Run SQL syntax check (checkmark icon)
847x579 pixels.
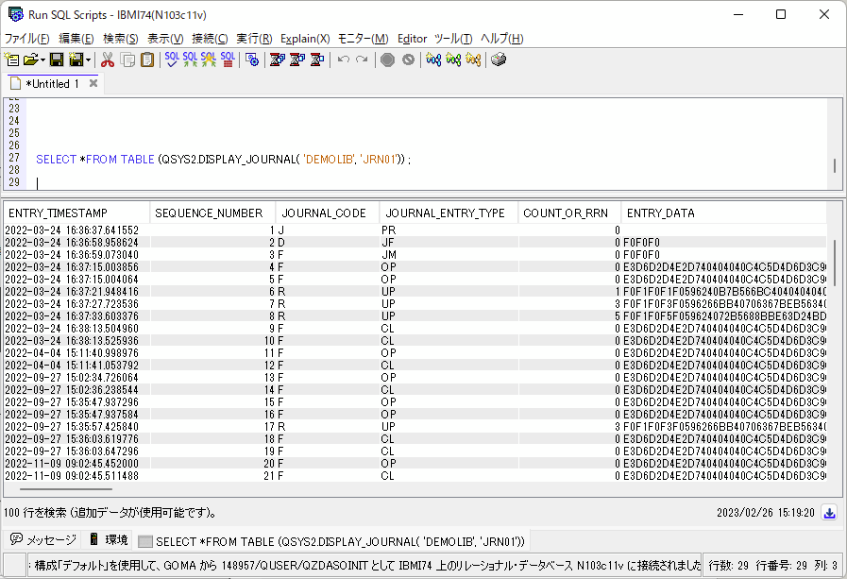click(x=172, y=60)
